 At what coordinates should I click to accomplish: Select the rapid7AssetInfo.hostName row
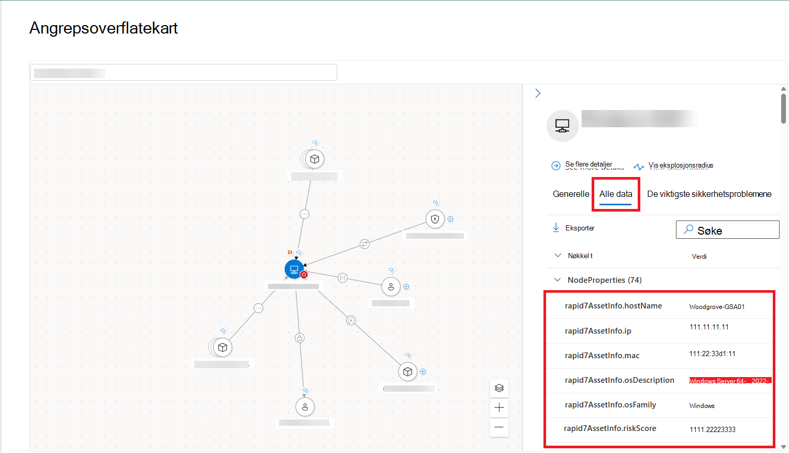pyautogui.click(x=660, y=306)
